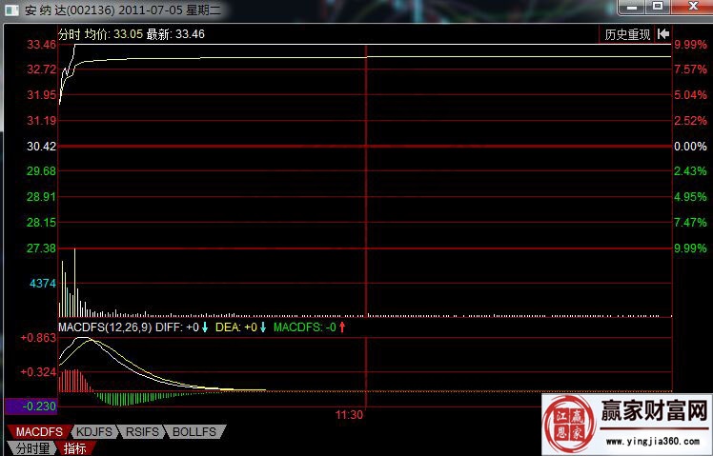Click the 30.42 baseline price label

(x=42, y=147)
